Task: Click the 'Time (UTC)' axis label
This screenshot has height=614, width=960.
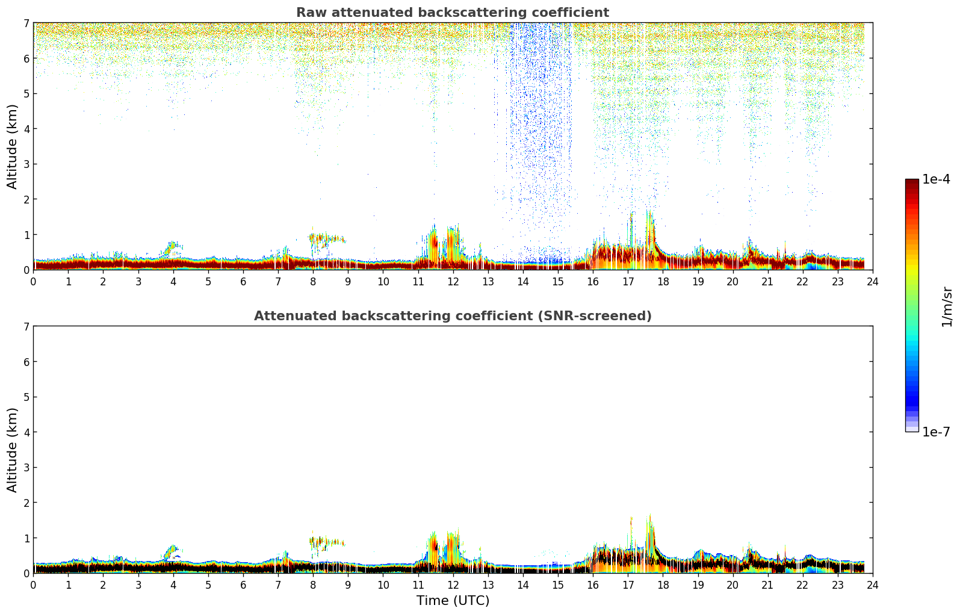Action: coord(453,601)
